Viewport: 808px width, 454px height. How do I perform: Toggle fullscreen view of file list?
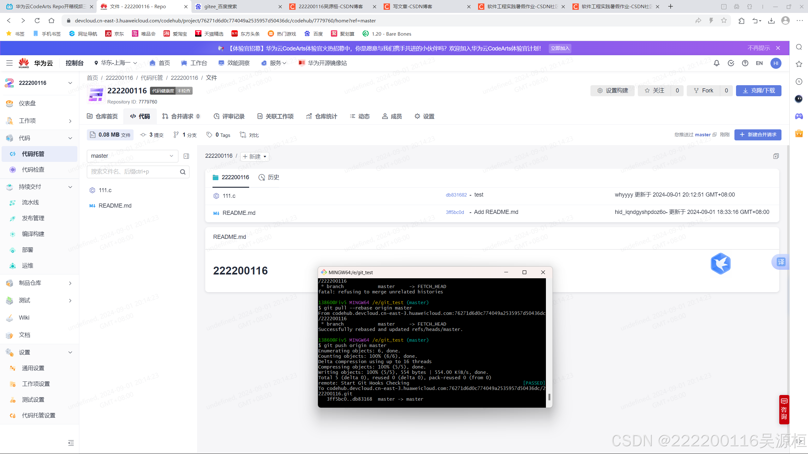point(776,156)
